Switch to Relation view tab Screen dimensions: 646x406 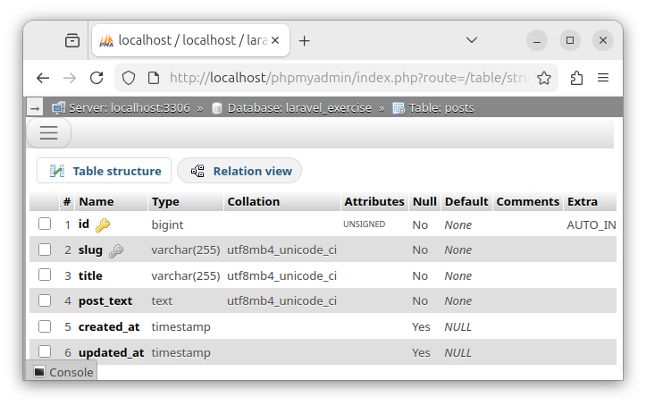click(239, 171)
